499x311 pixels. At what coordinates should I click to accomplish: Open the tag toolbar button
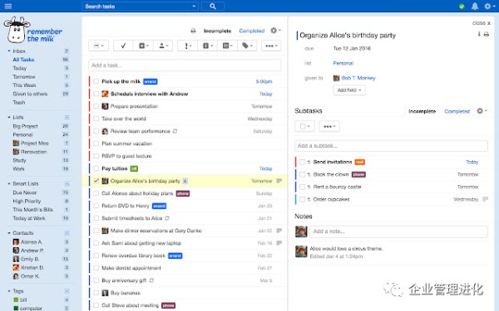pyautogui.click(x=247, y=46)
